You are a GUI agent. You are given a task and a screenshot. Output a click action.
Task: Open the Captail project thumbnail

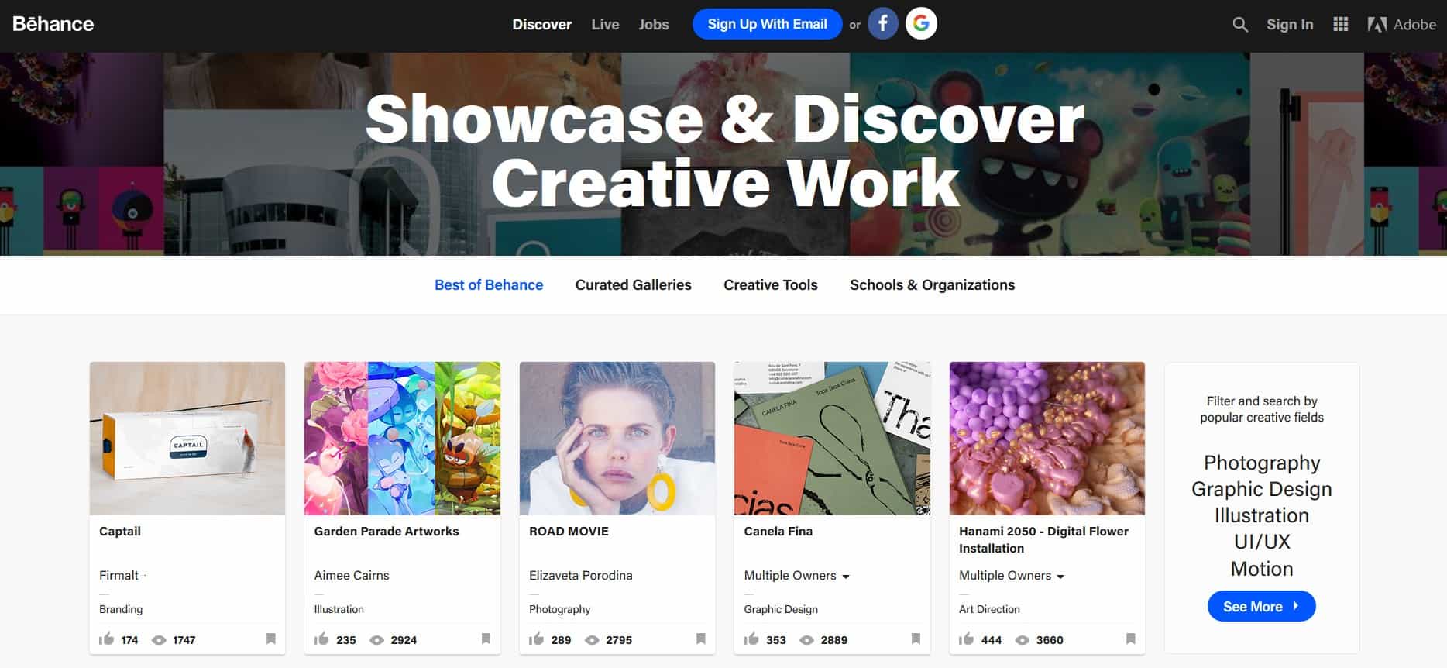click(x=187, y=439)
